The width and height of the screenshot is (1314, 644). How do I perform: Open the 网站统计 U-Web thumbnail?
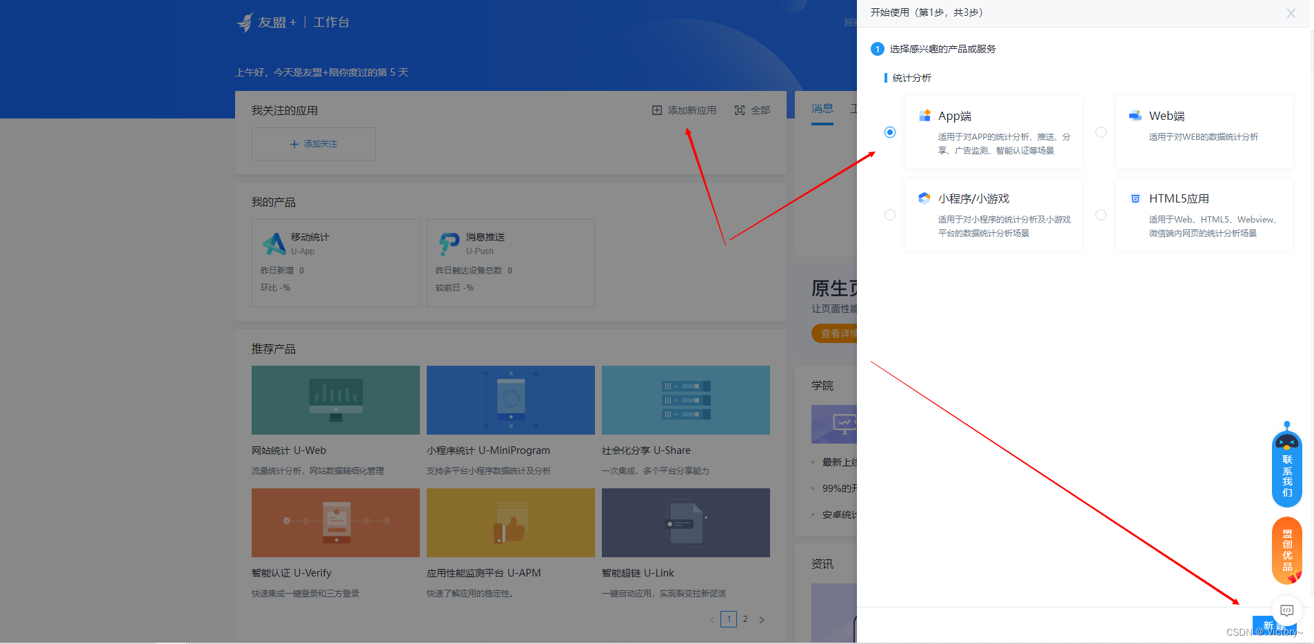pyautogui.click(x=336, y=400)
